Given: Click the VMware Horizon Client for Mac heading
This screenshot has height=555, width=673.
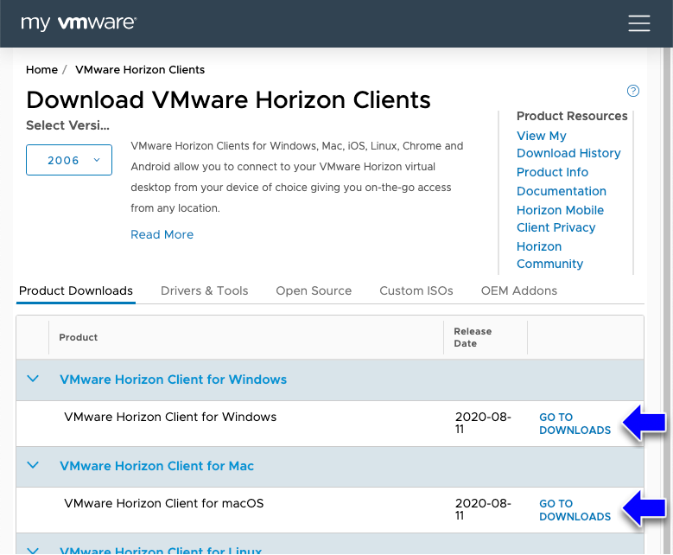Looking at the screenshot, I should point(156,466).
